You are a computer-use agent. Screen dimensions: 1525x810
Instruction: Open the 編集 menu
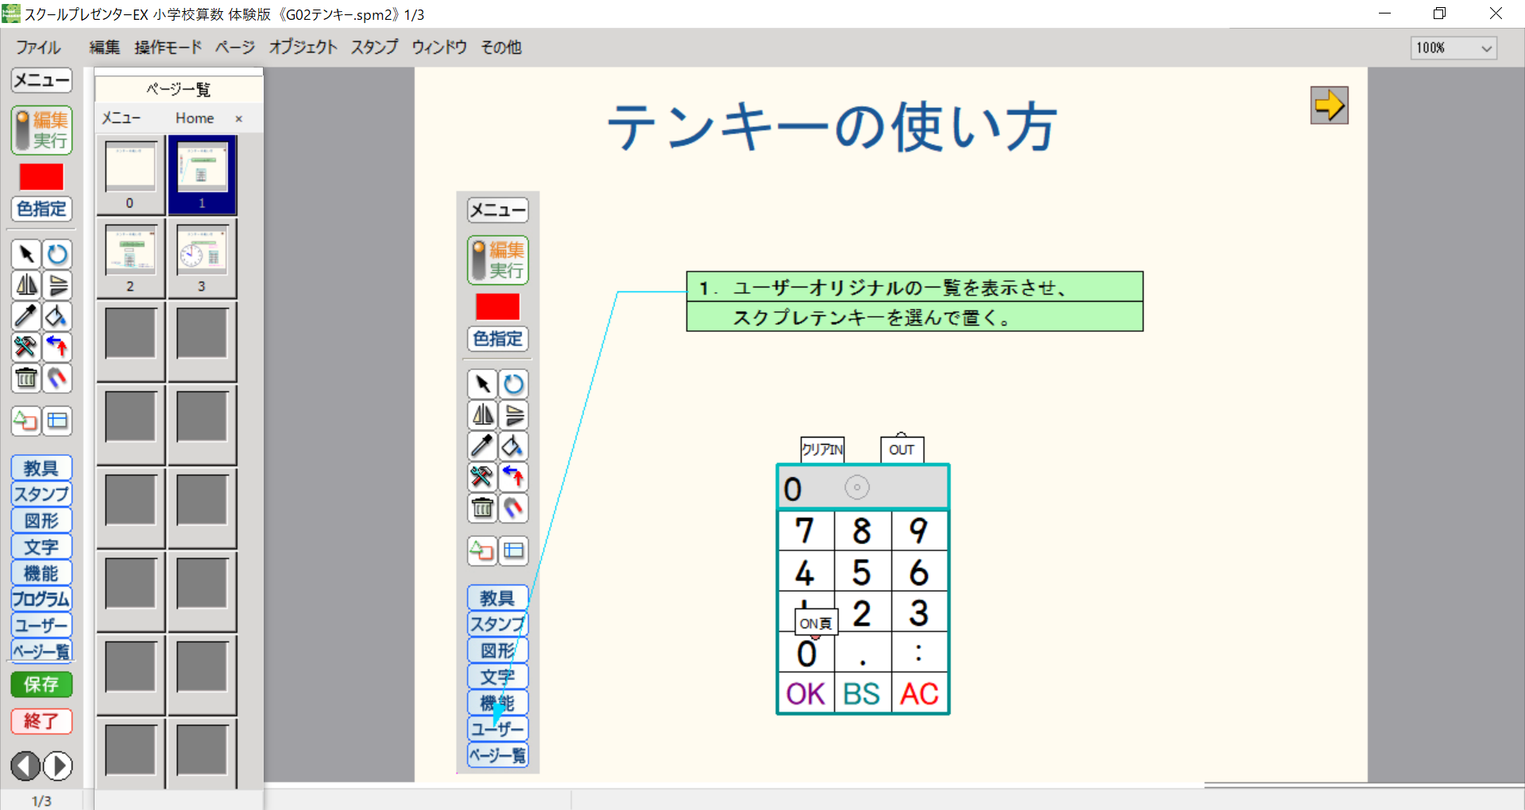pyautogui.click(x=104, y=48)
